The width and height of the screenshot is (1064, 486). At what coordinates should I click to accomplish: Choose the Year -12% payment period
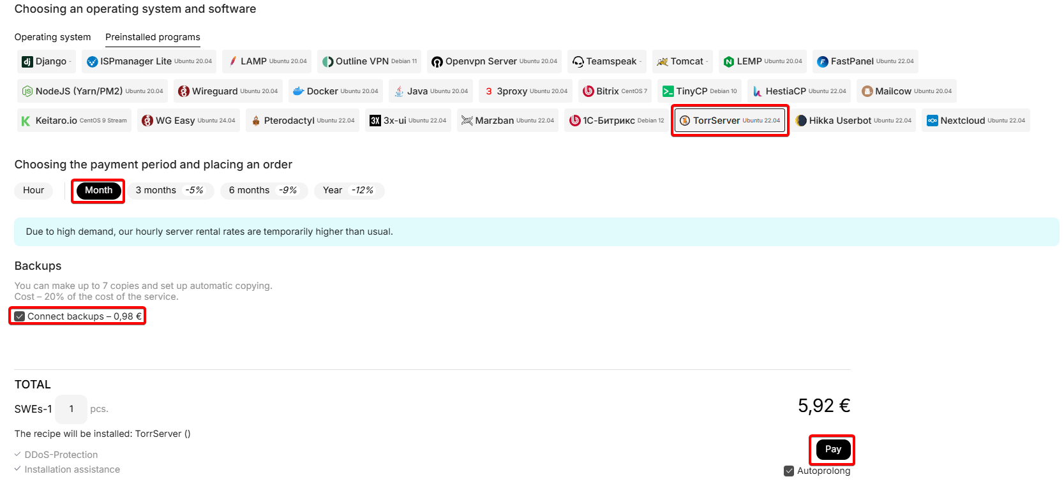tap(348, 191)
